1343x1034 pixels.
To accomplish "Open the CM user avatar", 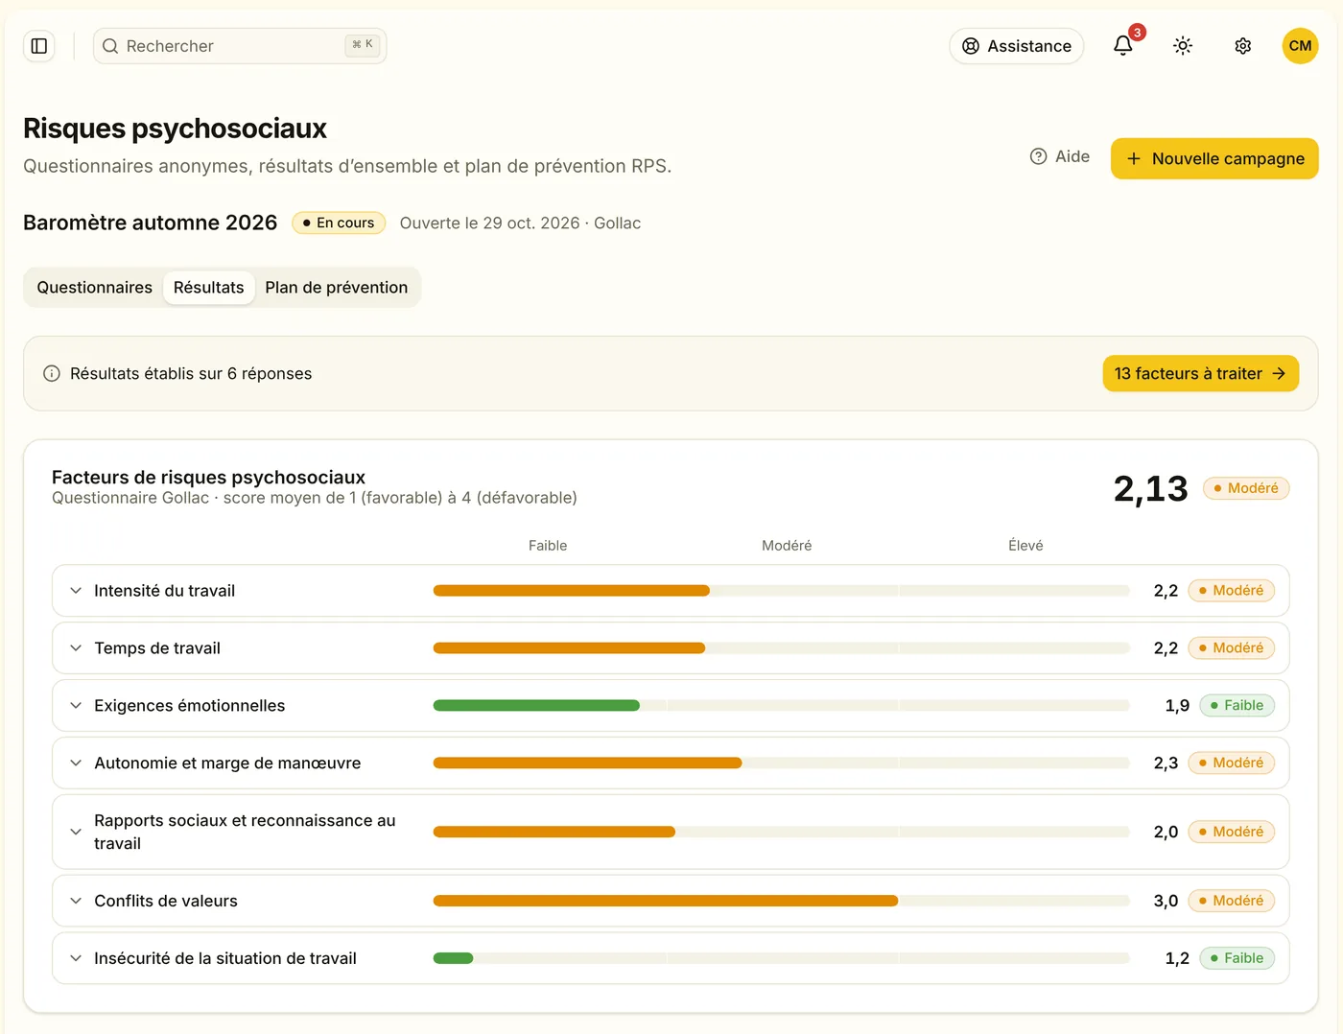I will click(x=1300, y=46).
